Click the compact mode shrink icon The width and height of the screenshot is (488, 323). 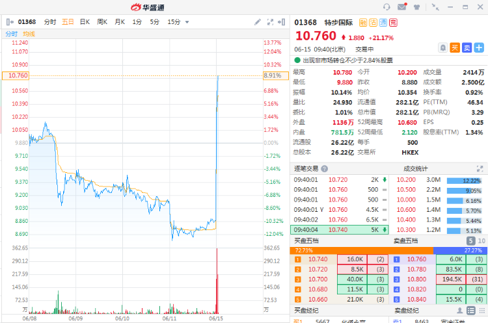435,7
